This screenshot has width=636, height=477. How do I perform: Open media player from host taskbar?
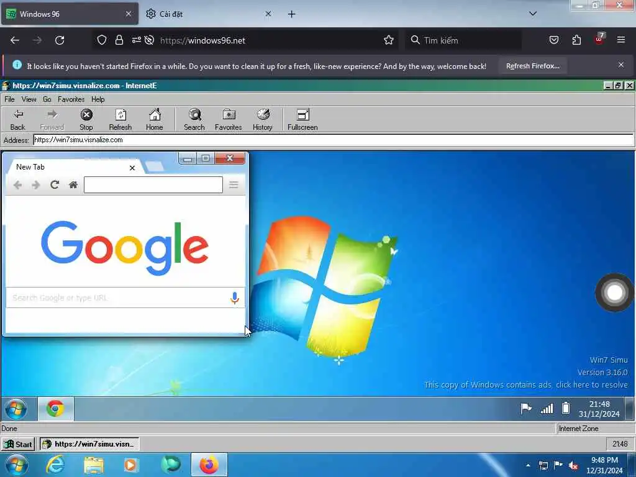tap(131, 465)
